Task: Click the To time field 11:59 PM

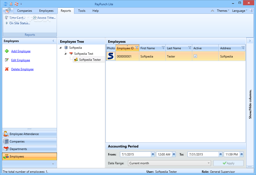Action: [232, 154]
